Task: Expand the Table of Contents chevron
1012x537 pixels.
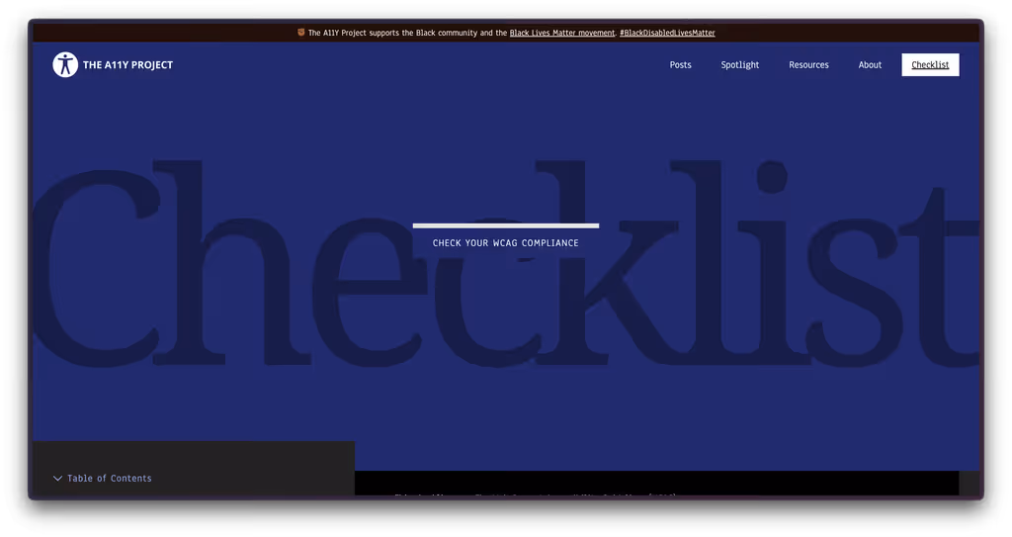Action: tap(57, 479)
